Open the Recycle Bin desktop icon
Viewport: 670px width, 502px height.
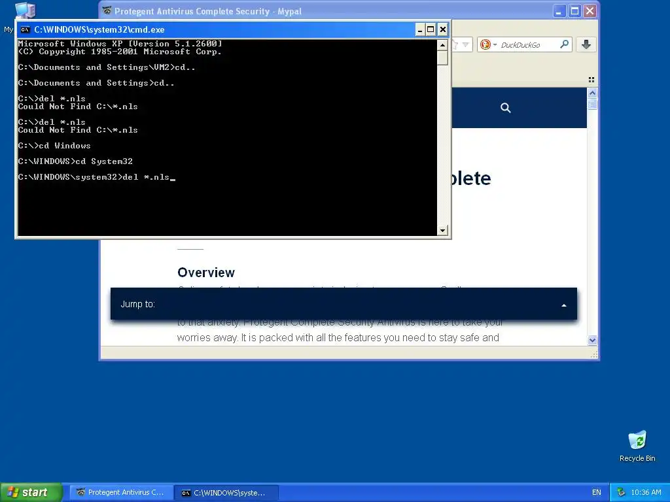(x=637, y=446)
